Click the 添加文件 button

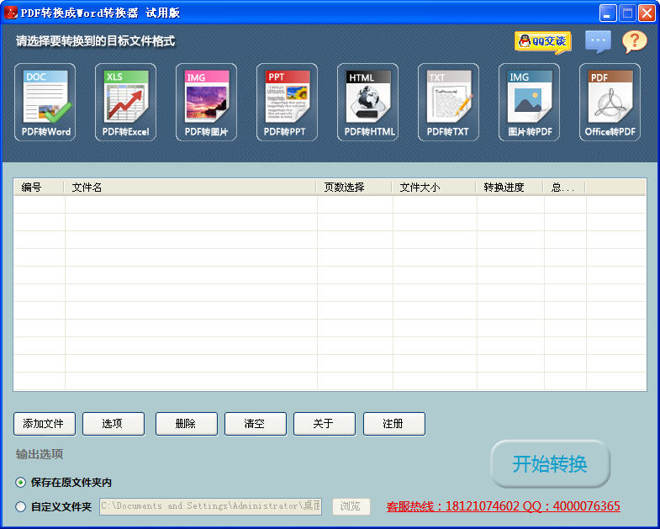(44, 424)
